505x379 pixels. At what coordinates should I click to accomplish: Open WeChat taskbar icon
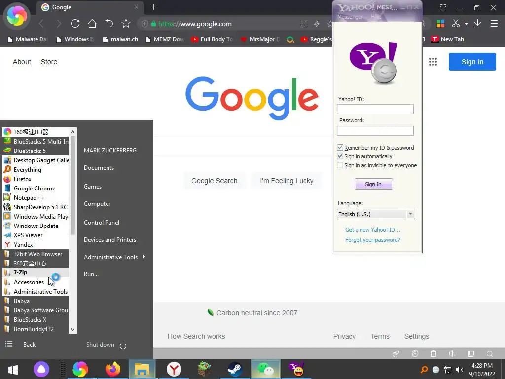pos(266,369)
